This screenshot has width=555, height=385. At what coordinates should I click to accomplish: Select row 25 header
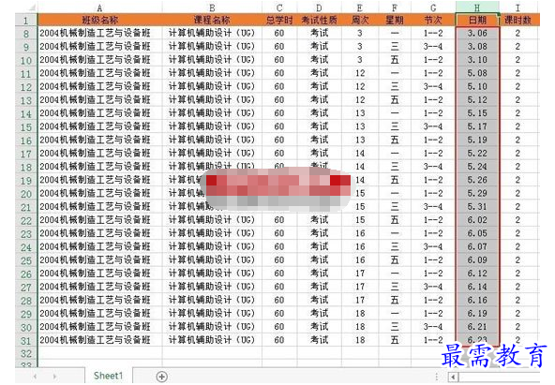click(26, 260)
